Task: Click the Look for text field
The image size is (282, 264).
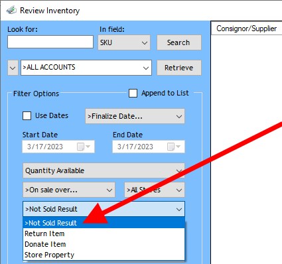Action: pos(50,42)
